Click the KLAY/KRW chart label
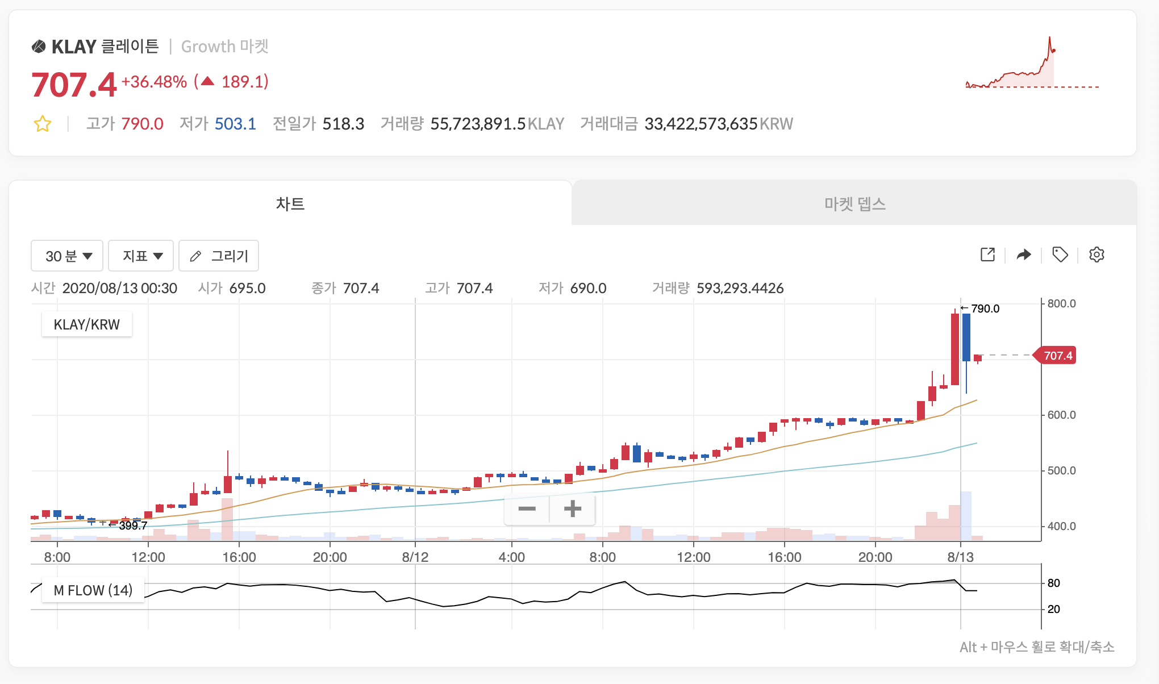 pyautogui.click(x=87, y=324)
